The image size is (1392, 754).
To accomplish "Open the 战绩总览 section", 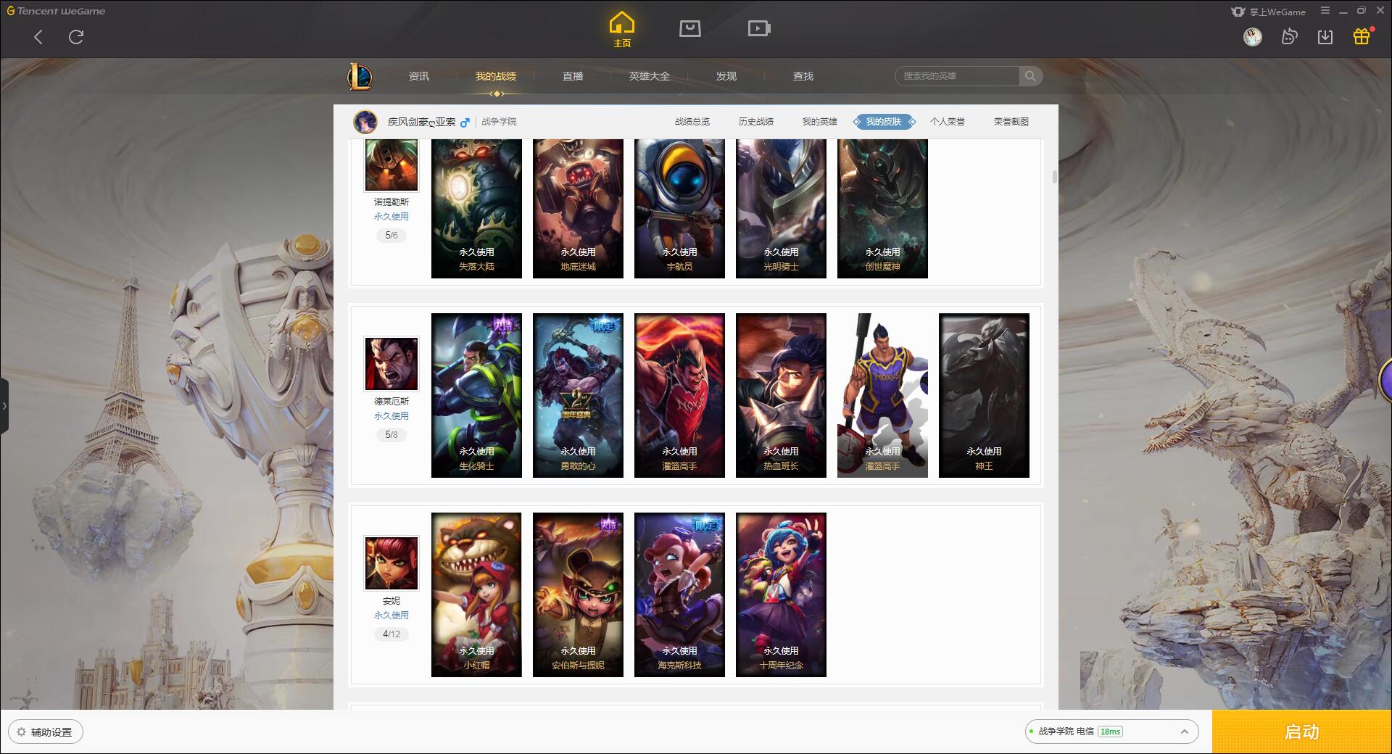I will coord(692,122).
